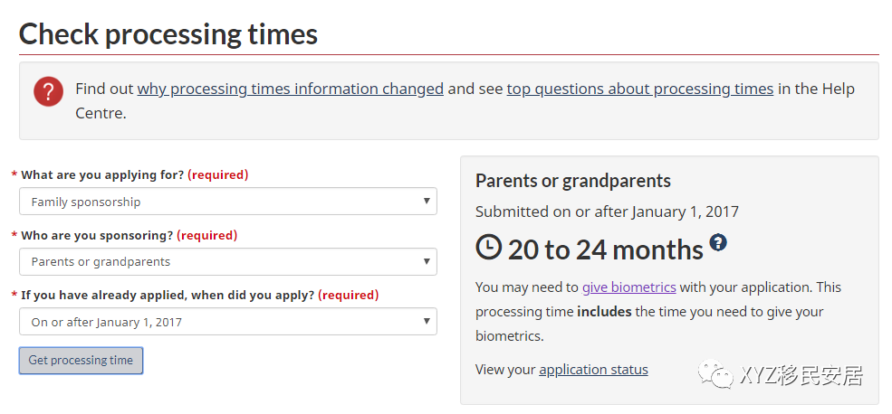
Task: View the "application status" link
Action: click(x=593, y=370)
